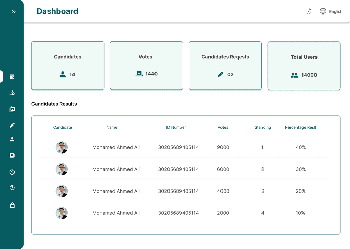Click the lock password icon in sidebar
Image resolution: width=350 pixels, height=249 pixels.
pos(12,205)
